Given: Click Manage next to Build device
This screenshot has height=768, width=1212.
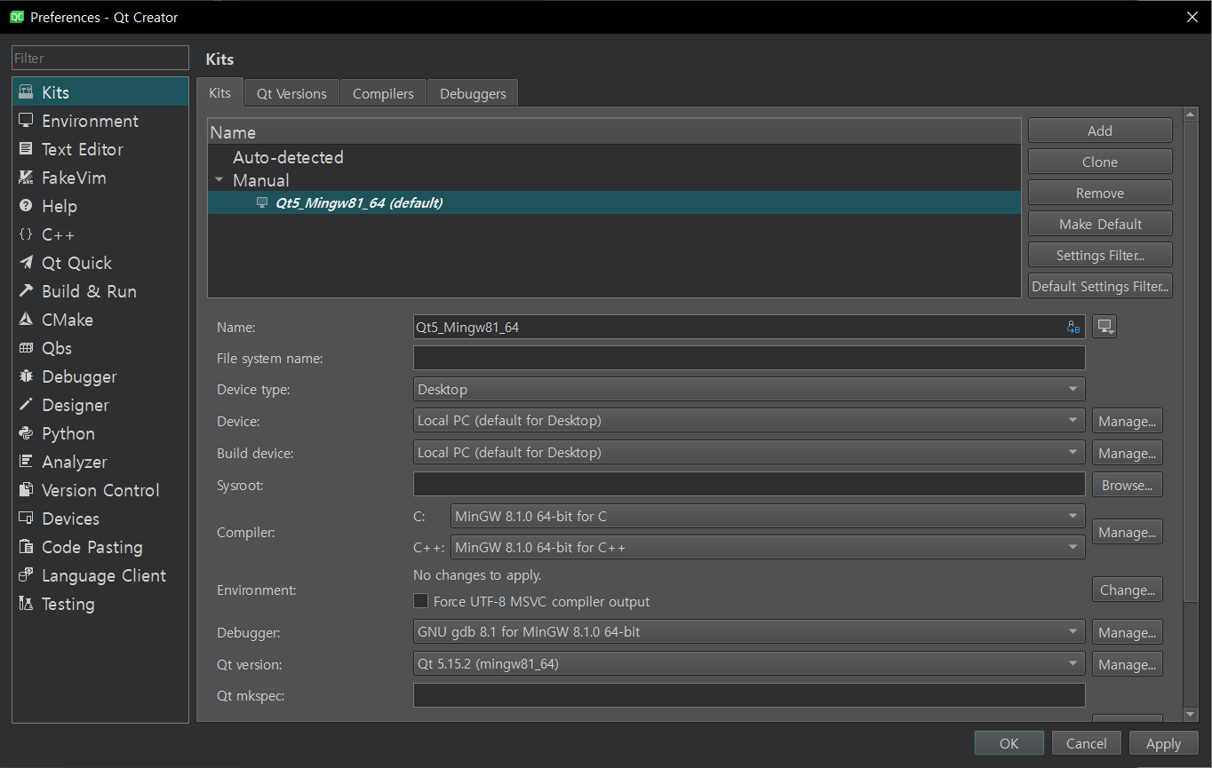Looking at the screenshot, I should [1128, 453].
